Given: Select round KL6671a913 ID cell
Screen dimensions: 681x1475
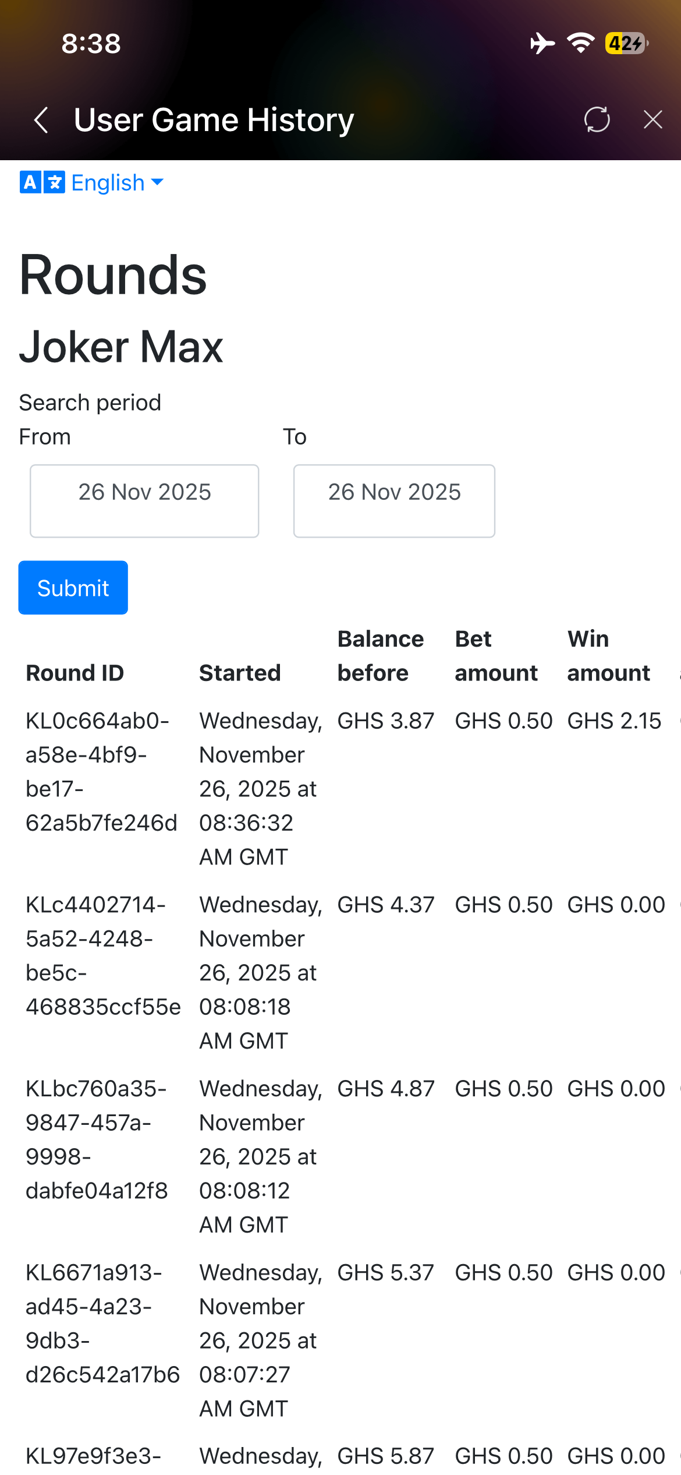Looking at the screenshot, I should [102, 1324].
